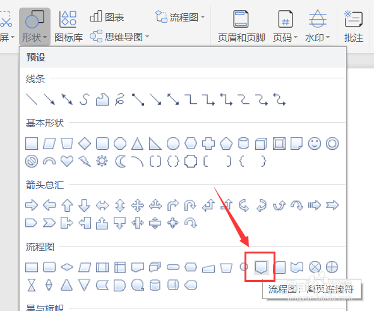Insert a 批注 comment
The height and width of the screenshot is (311, 374).
tap(354, 27)
